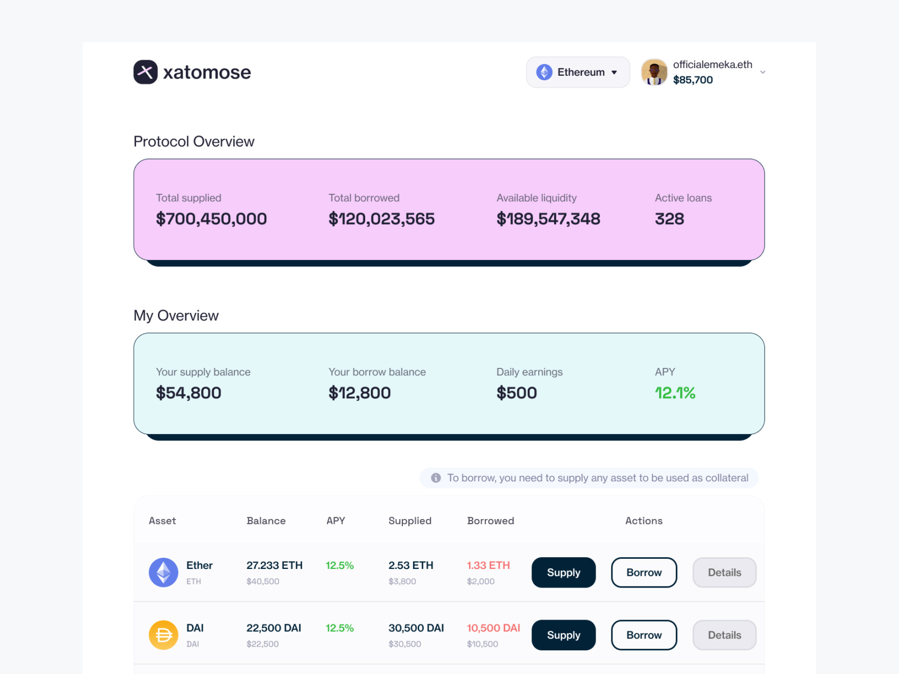Click the Ethereum network icon in the selector
This screenshot has width=899, height=674.
tap(544, 72)
